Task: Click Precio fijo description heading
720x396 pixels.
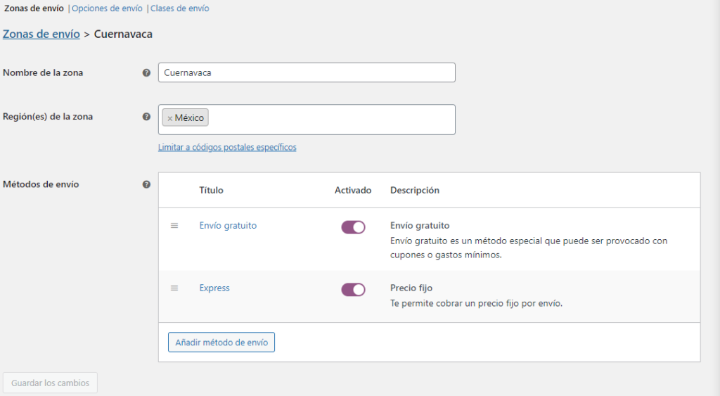Action: point(411,288)
